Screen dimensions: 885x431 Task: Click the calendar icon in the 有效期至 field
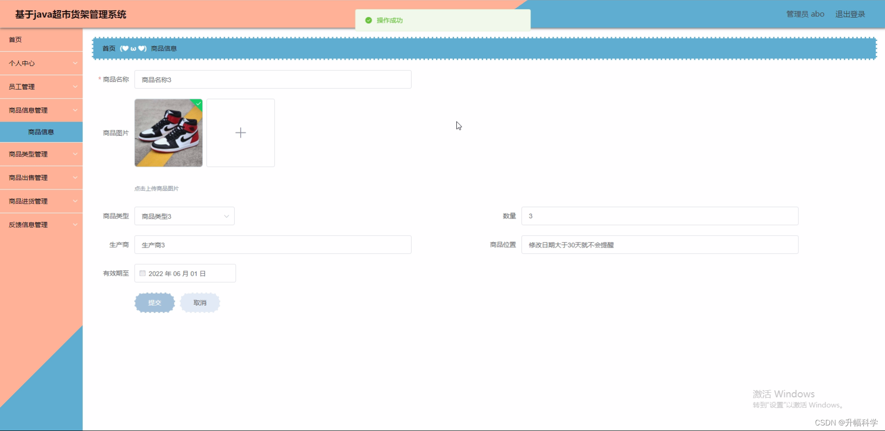click(142, 273)
